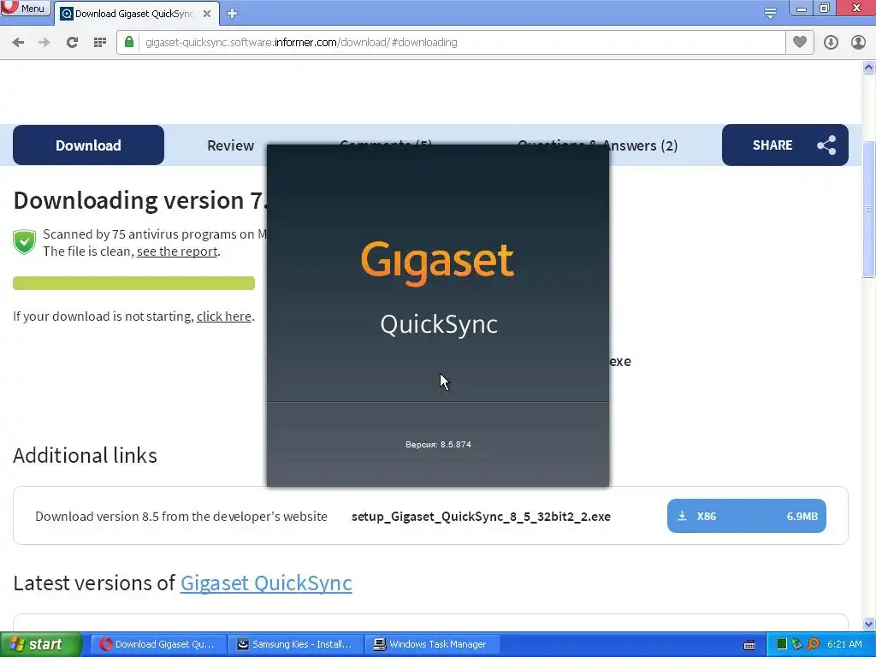This screenshot has width=876, height=657.
Task: Go back with the back arrow
Action: click(x=18, y=43)
